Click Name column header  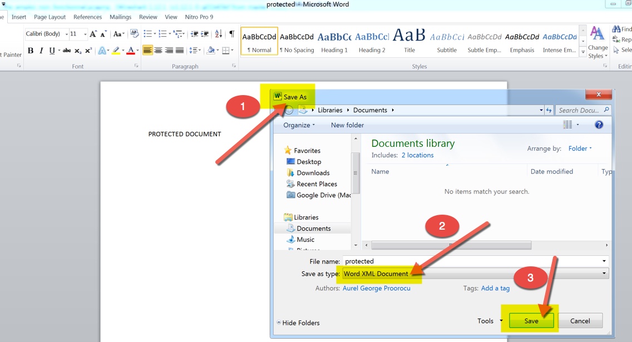coord(380,171)
